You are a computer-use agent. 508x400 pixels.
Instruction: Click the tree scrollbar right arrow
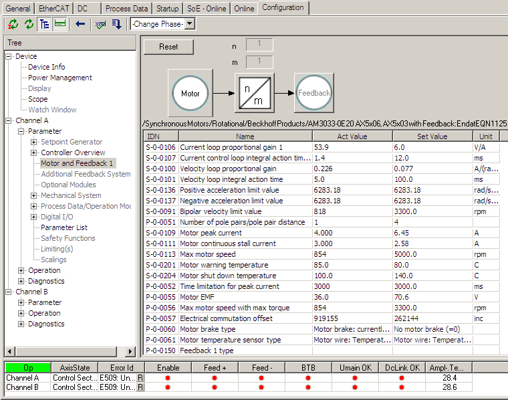(130, 351)
